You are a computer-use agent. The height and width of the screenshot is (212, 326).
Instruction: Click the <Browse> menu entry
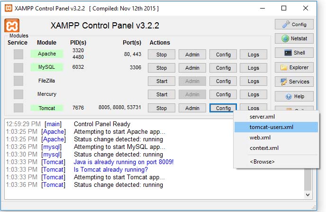(x=276, y=162)
